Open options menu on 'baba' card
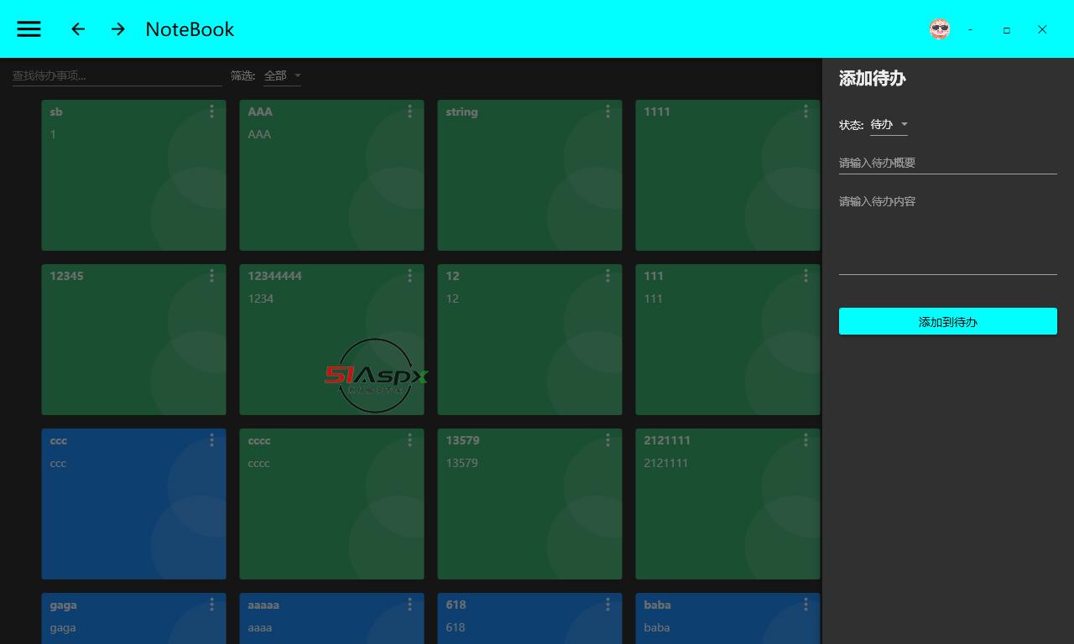 pos(805,605)
